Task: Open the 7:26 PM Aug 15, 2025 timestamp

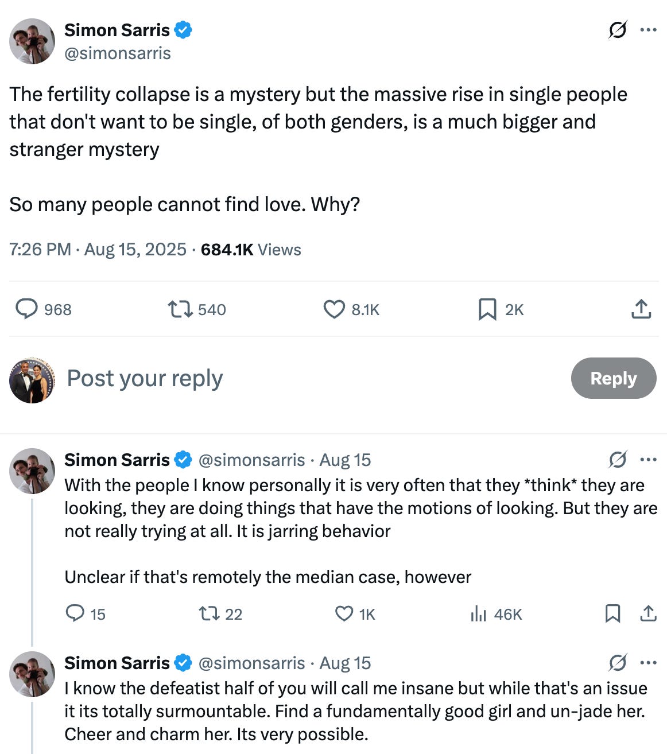Action: point(98,250)
